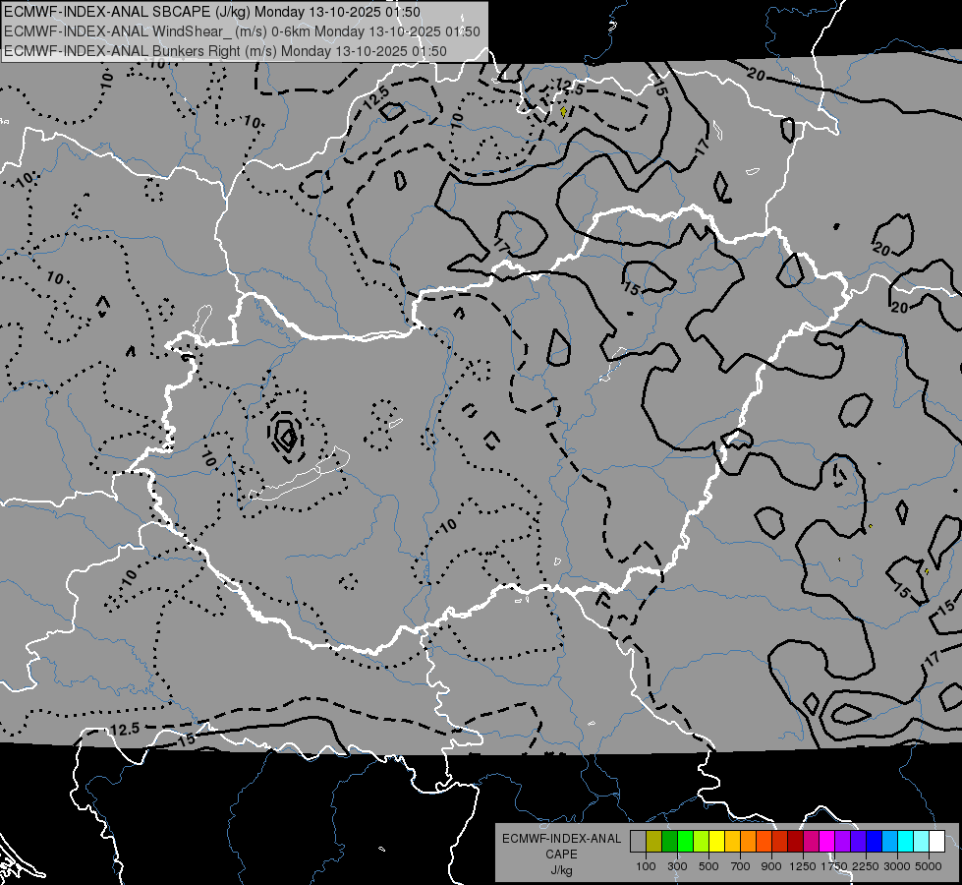Viewport: 962px width, 885px height.
Task: Pick the pure yellow legend swatch
Action: (716, 842)
